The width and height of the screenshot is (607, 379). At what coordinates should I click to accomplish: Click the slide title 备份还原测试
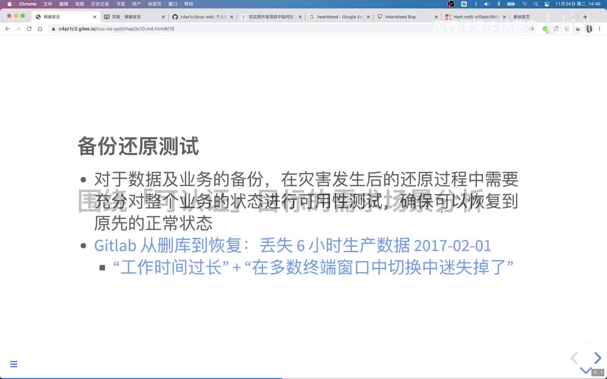138,146
